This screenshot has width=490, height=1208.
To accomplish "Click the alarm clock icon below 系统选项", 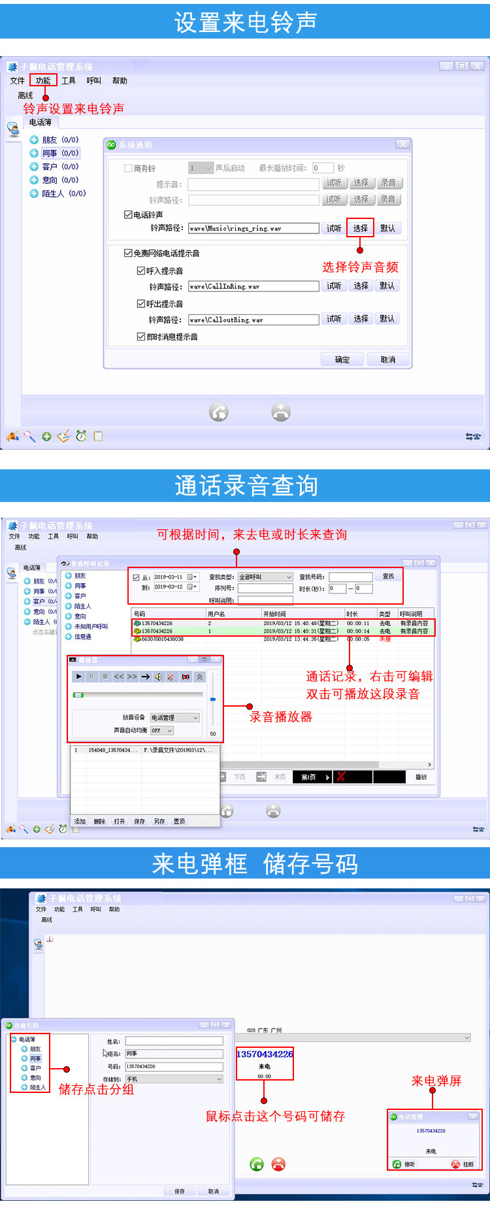I will pyautogui.click(x=81, y=436).
